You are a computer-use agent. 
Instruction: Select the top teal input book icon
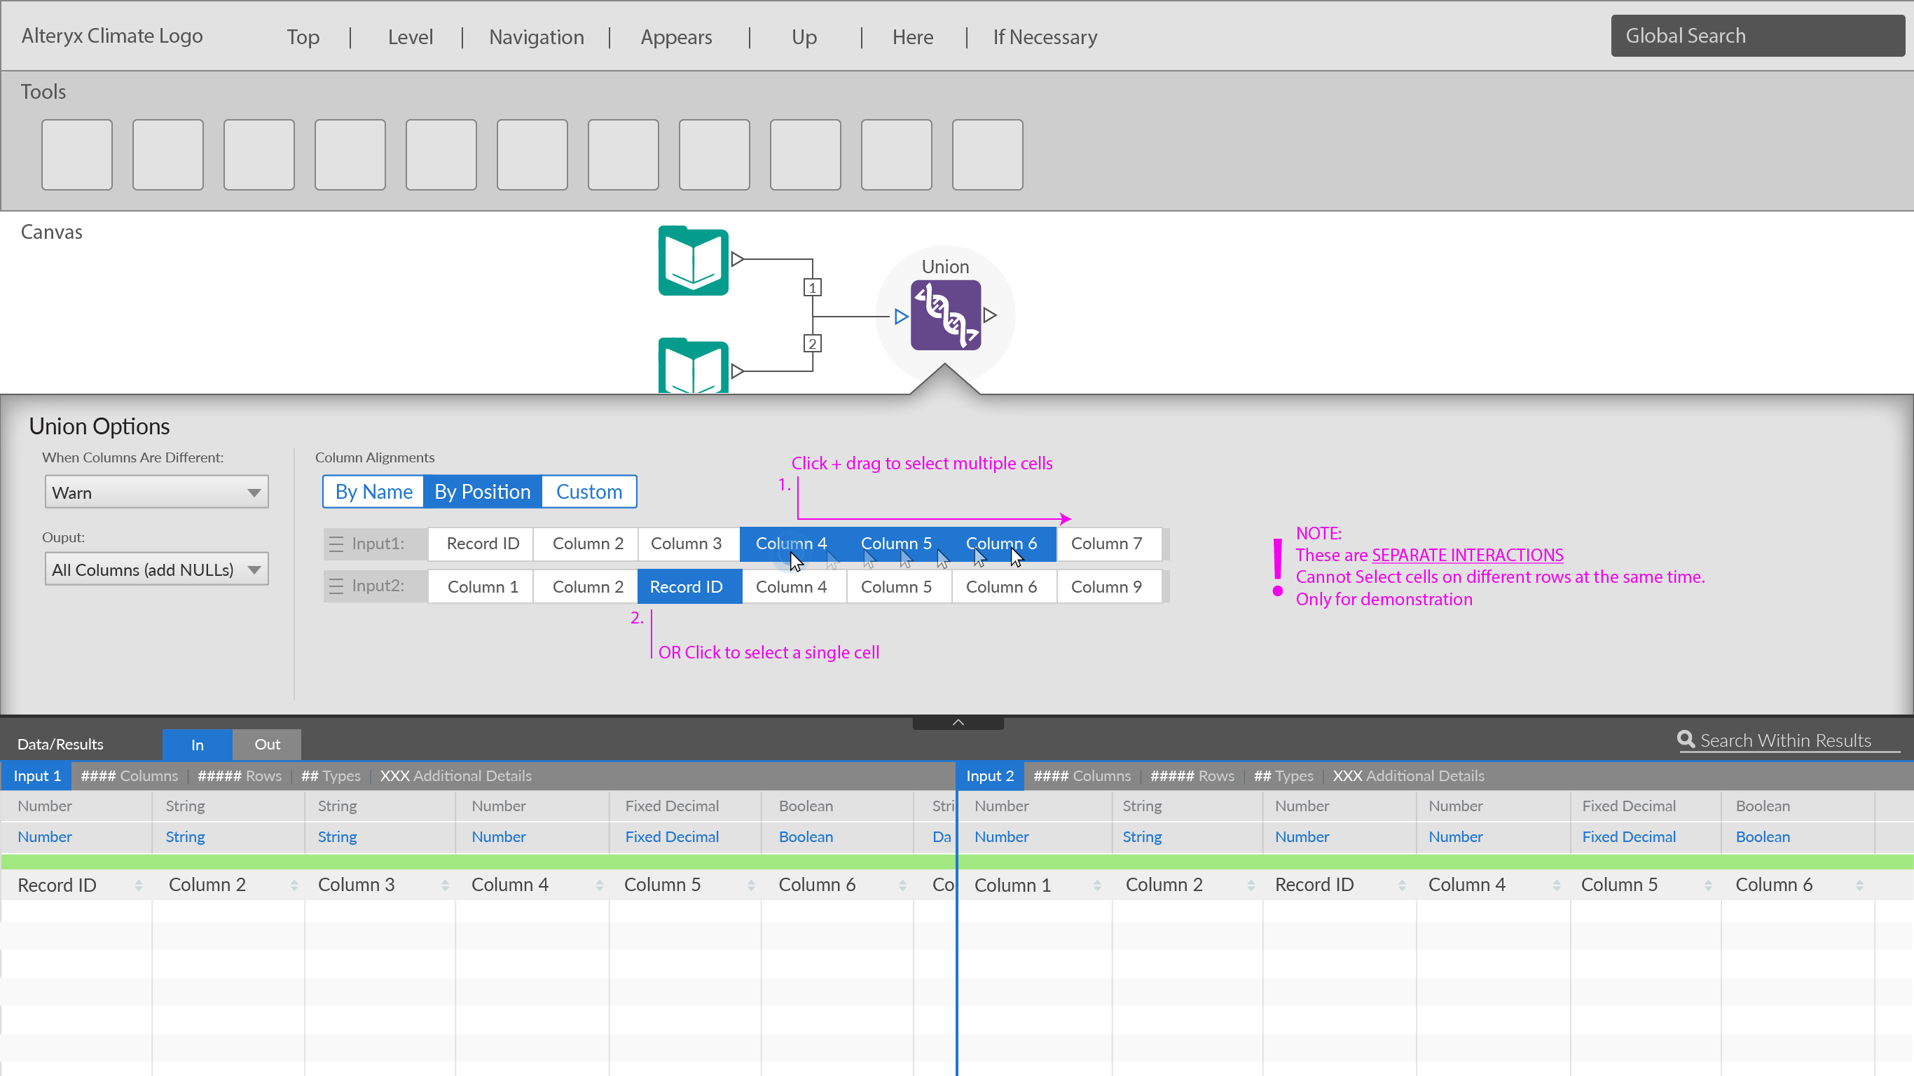[x=692, y=261]
